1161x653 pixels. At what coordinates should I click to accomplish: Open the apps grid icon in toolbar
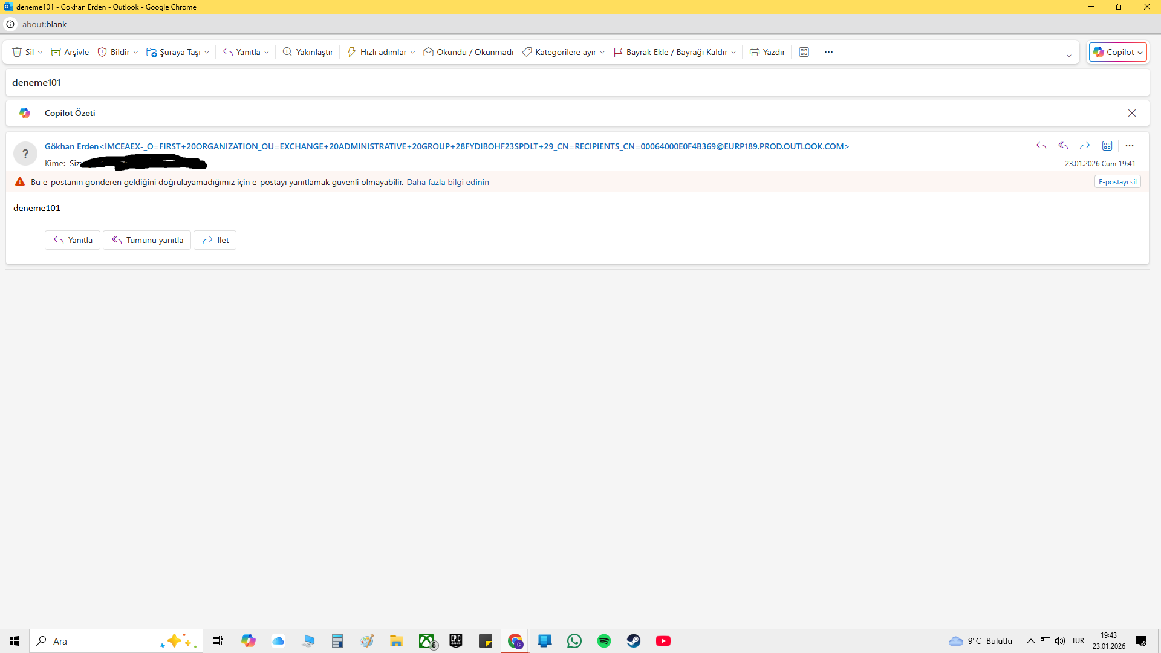[x=804, y=52]
